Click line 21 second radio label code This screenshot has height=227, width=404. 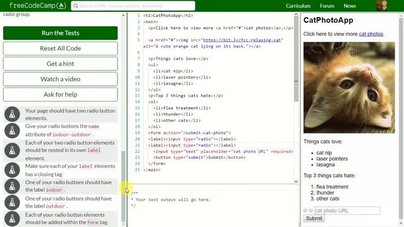tap(192, 145)
